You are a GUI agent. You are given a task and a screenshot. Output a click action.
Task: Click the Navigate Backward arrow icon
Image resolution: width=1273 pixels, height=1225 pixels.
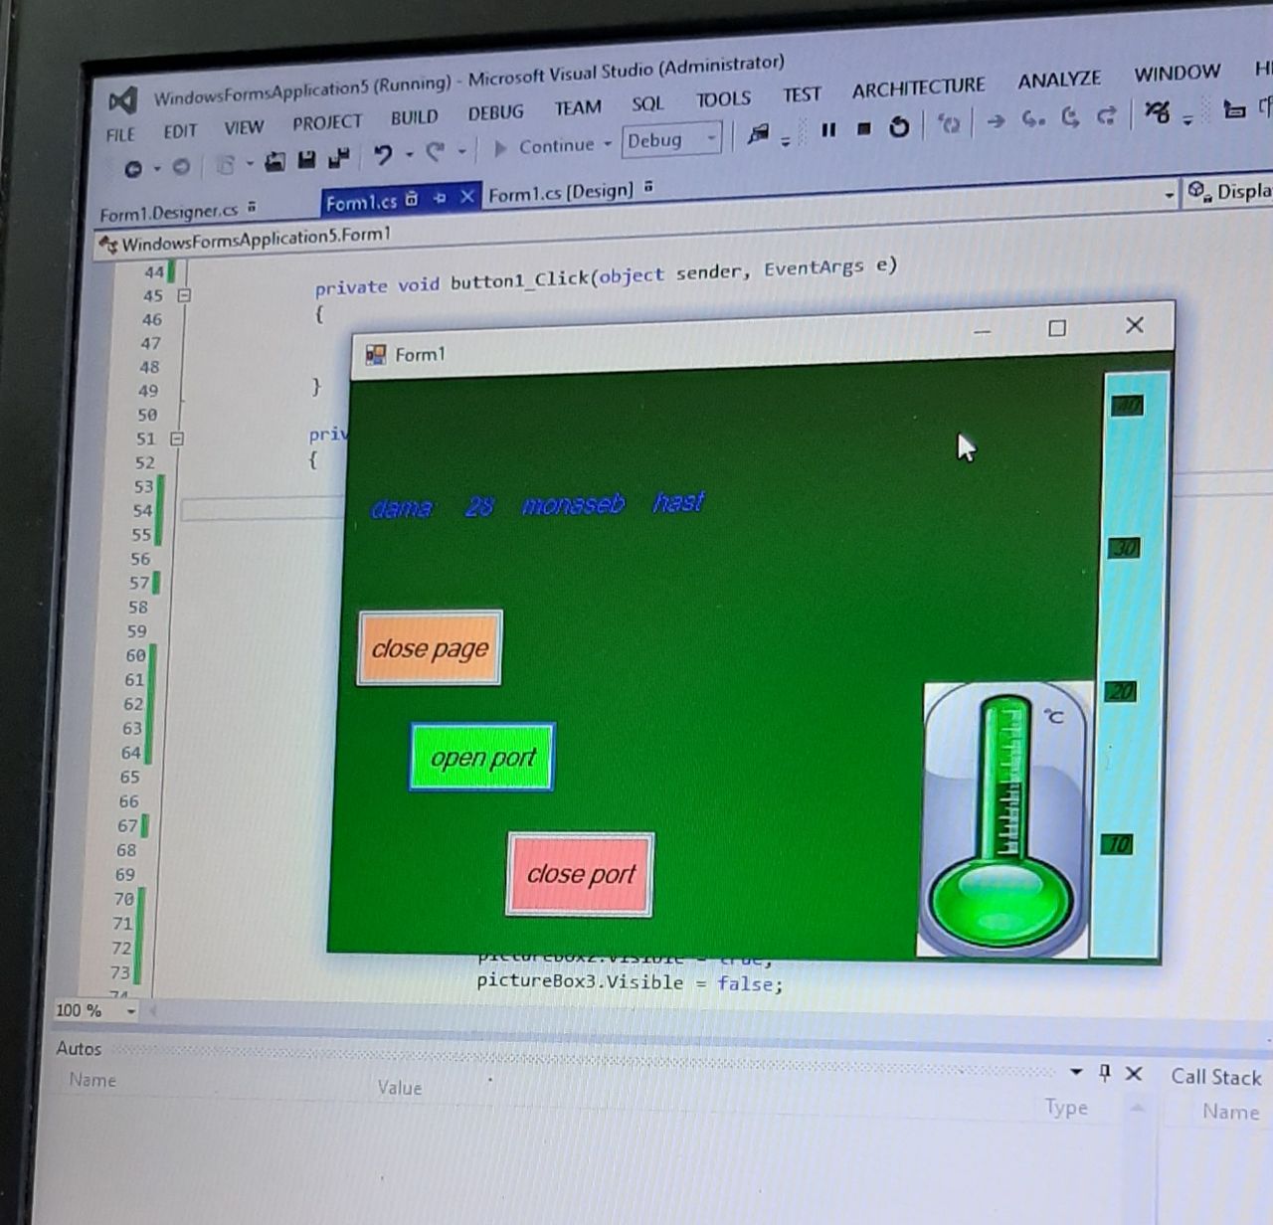point(133,169)
